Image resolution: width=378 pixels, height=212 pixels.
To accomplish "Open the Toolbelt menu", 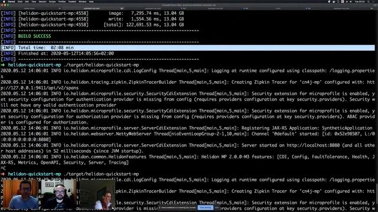I will pos(72,1).
